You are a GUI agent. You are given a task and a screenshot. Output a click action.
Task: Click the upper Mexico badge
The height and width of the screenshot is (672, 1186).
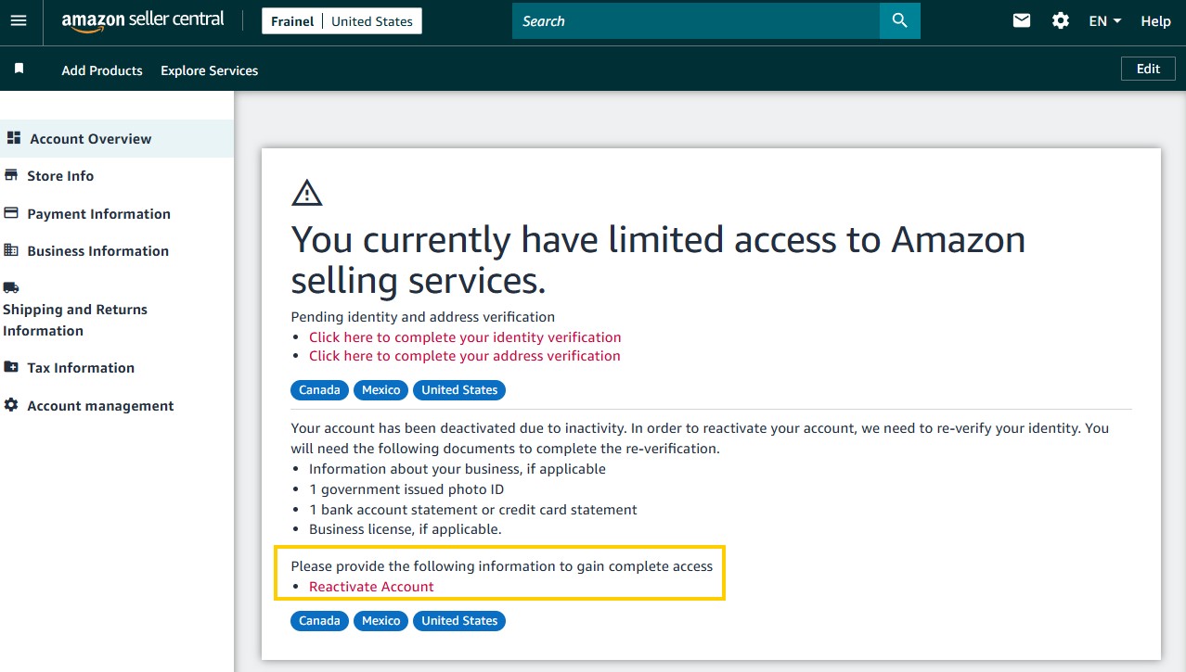[380, 390]
